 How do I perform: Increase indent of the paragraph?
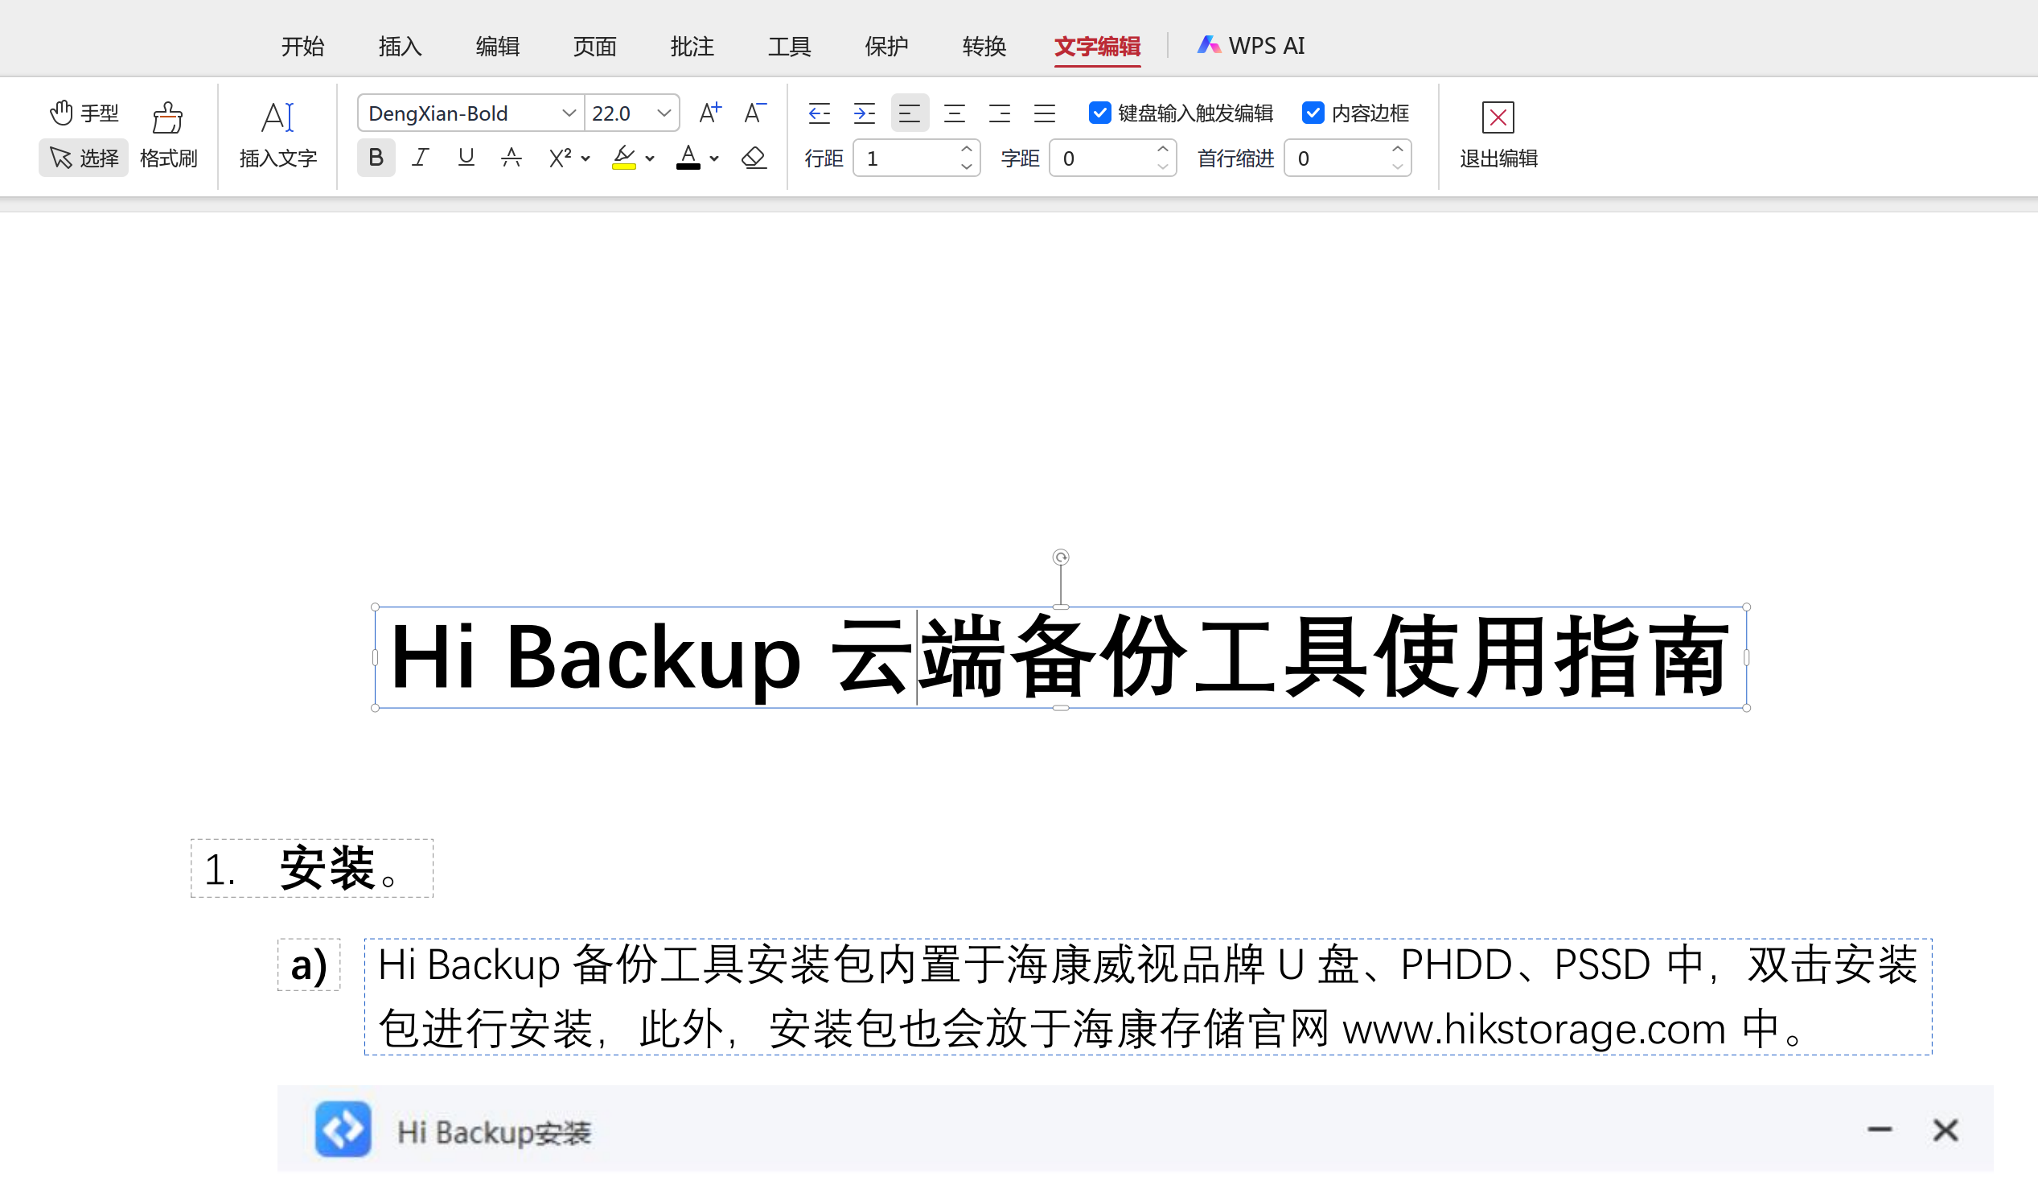(865, 113)
